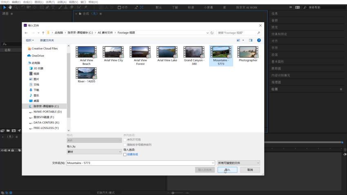Open the 文件(F) menu

[x=5, y=2]
